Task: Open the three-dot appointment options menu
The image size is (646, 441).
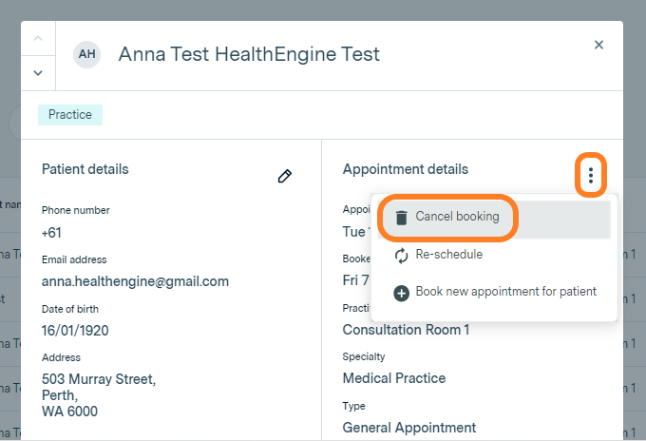Action: click(591, 176)
